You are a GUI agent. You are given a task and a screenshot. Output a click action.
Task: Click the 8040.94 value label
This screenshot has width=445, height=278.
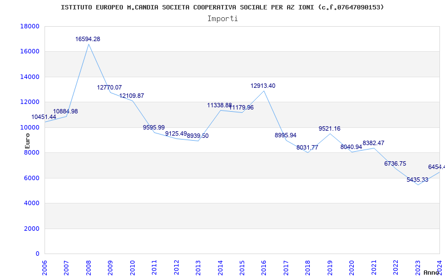(351, 147)
